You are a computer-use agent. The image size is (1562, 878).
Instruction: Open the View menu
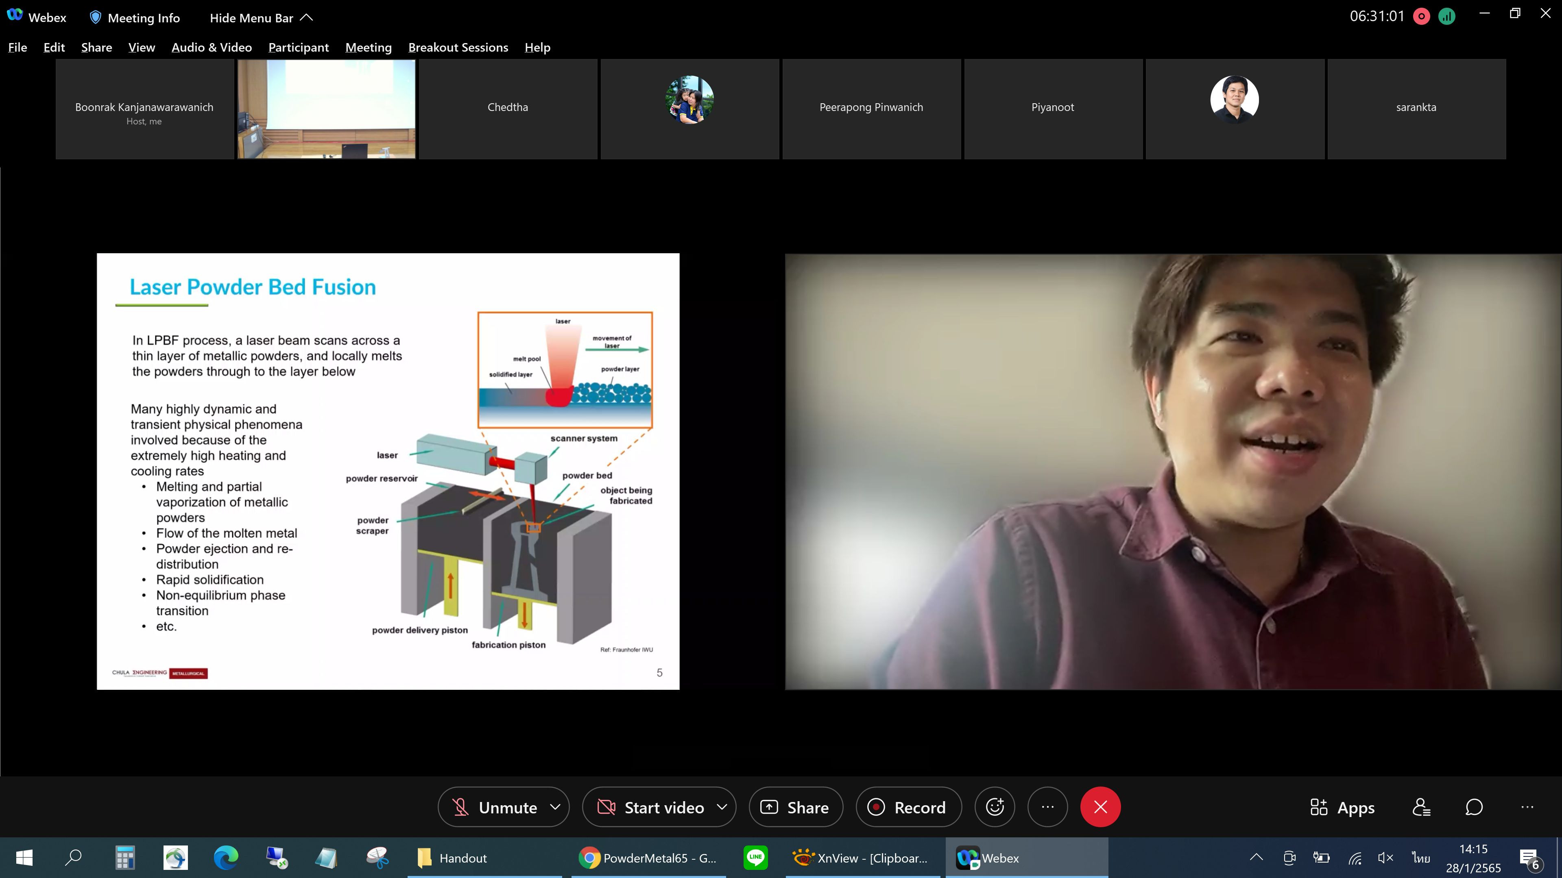[x=141, y=47]
